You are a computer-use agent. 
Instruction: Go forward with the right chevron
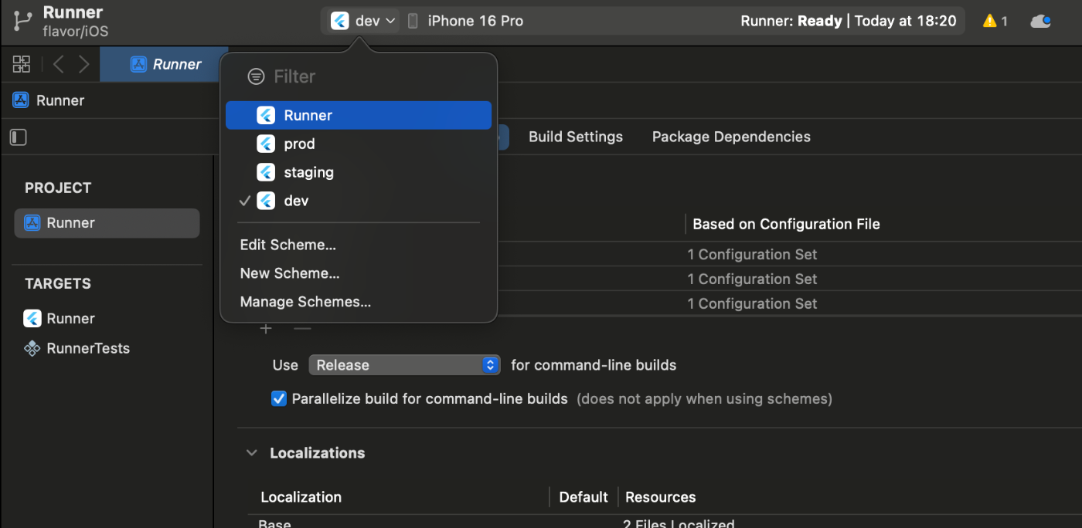pos(84,64)
